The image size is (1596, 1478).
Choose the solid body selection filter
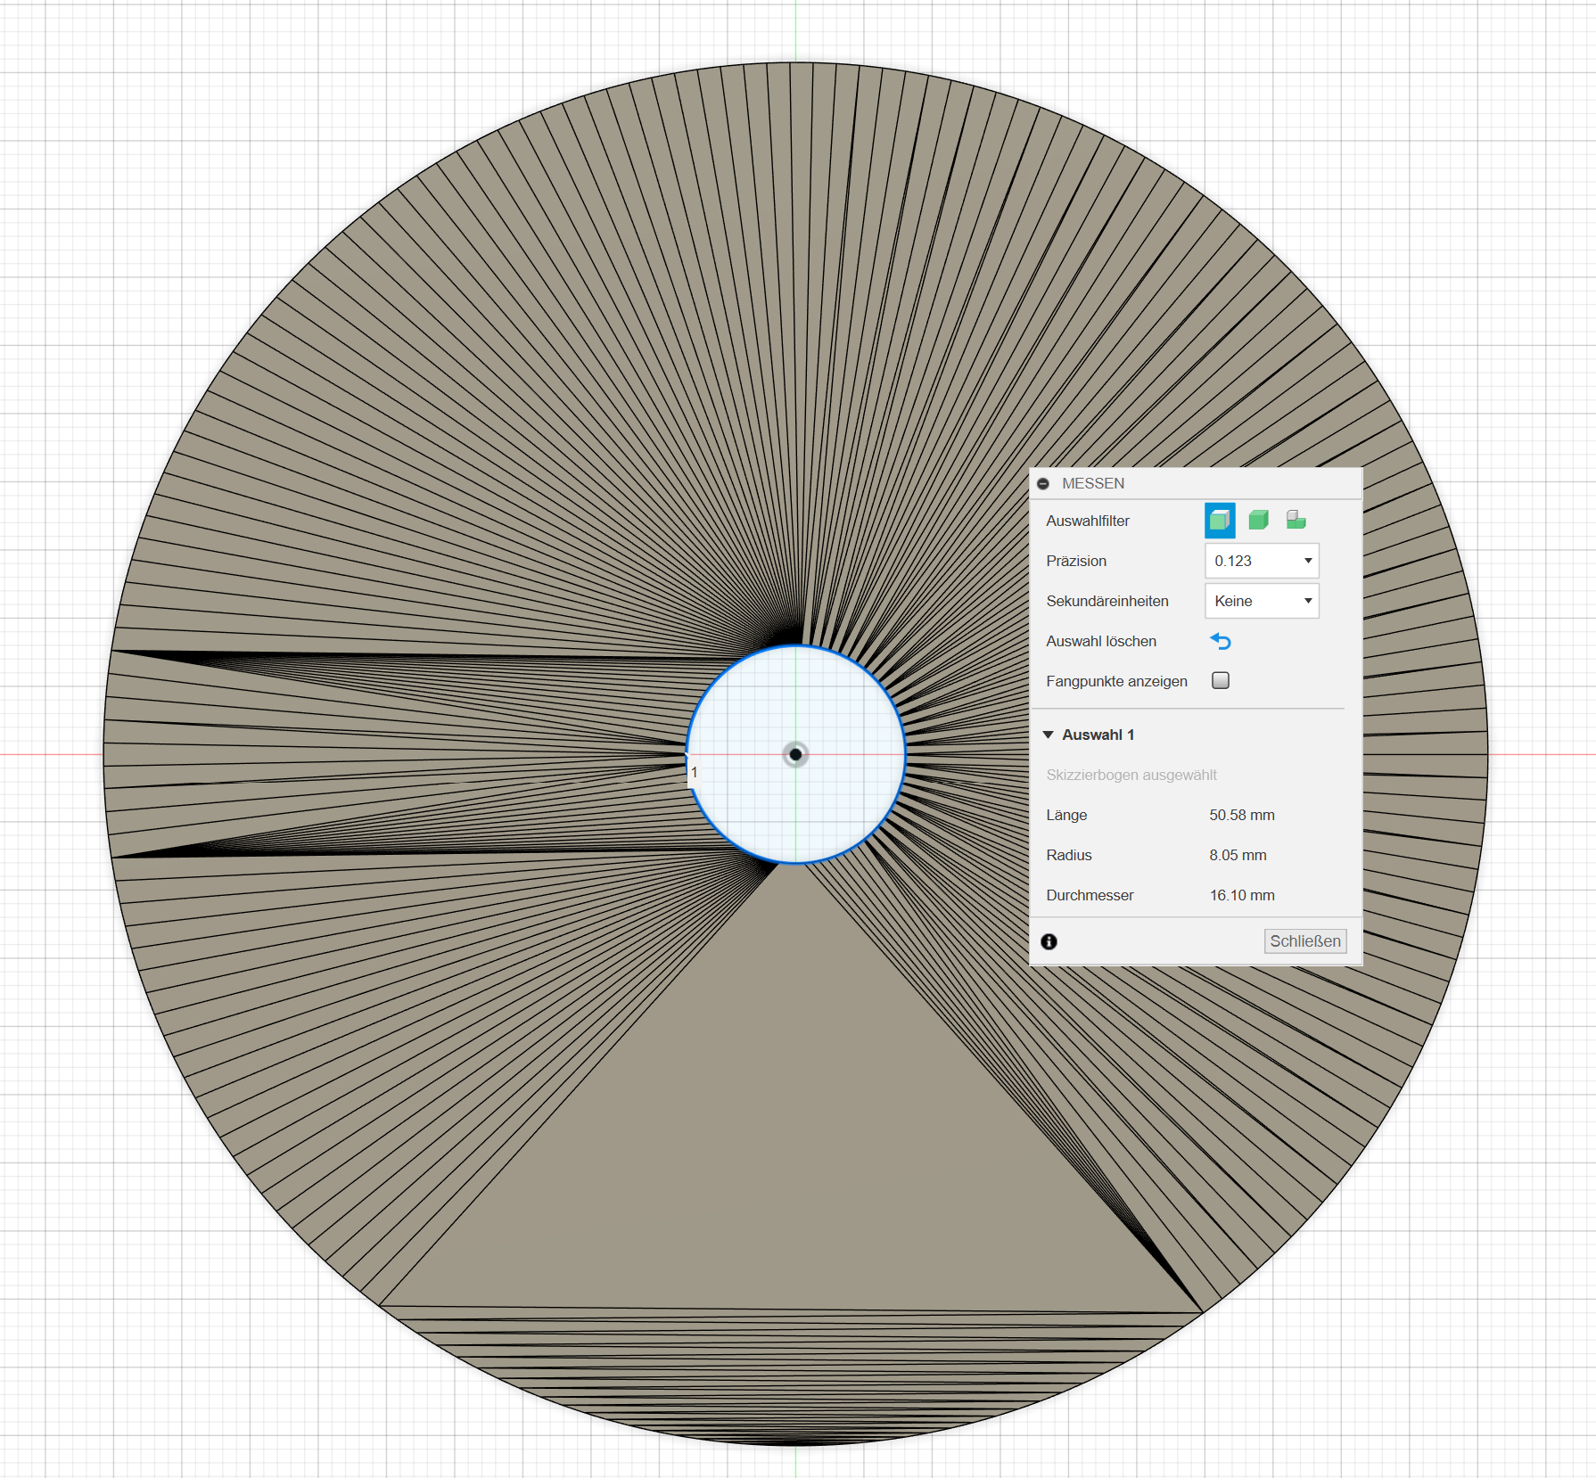[x=1258, y=521]
